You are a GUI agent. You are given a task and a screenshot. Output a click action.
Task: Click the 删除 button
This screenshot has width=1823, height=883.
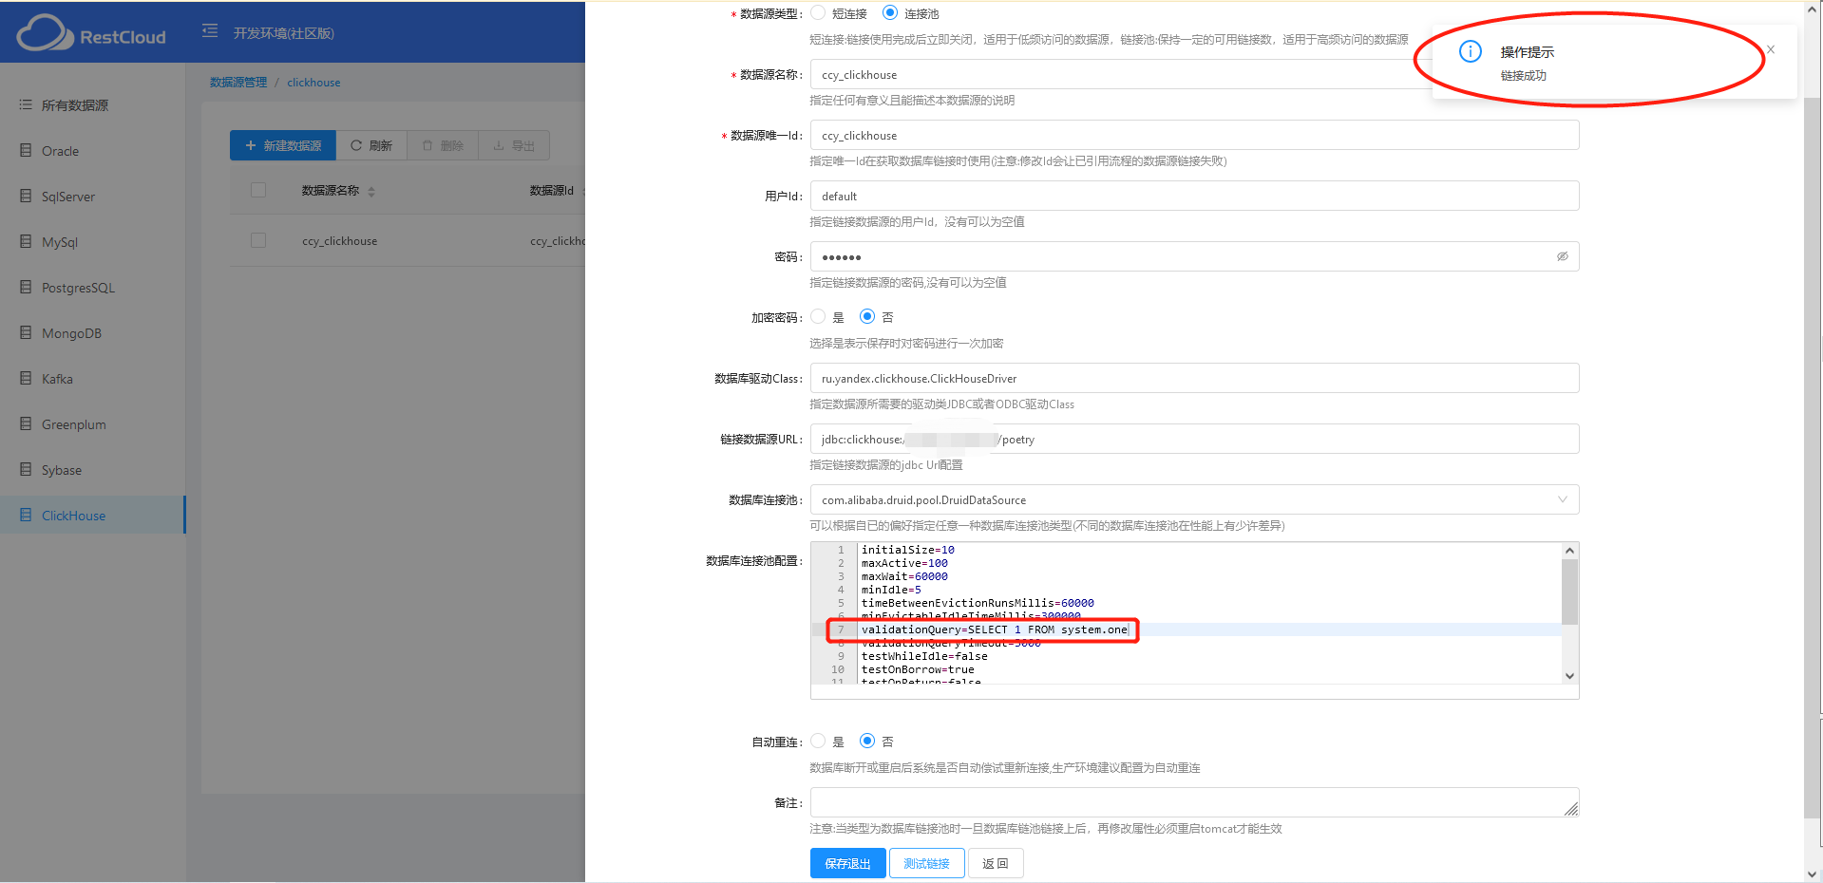coord(443,145)
